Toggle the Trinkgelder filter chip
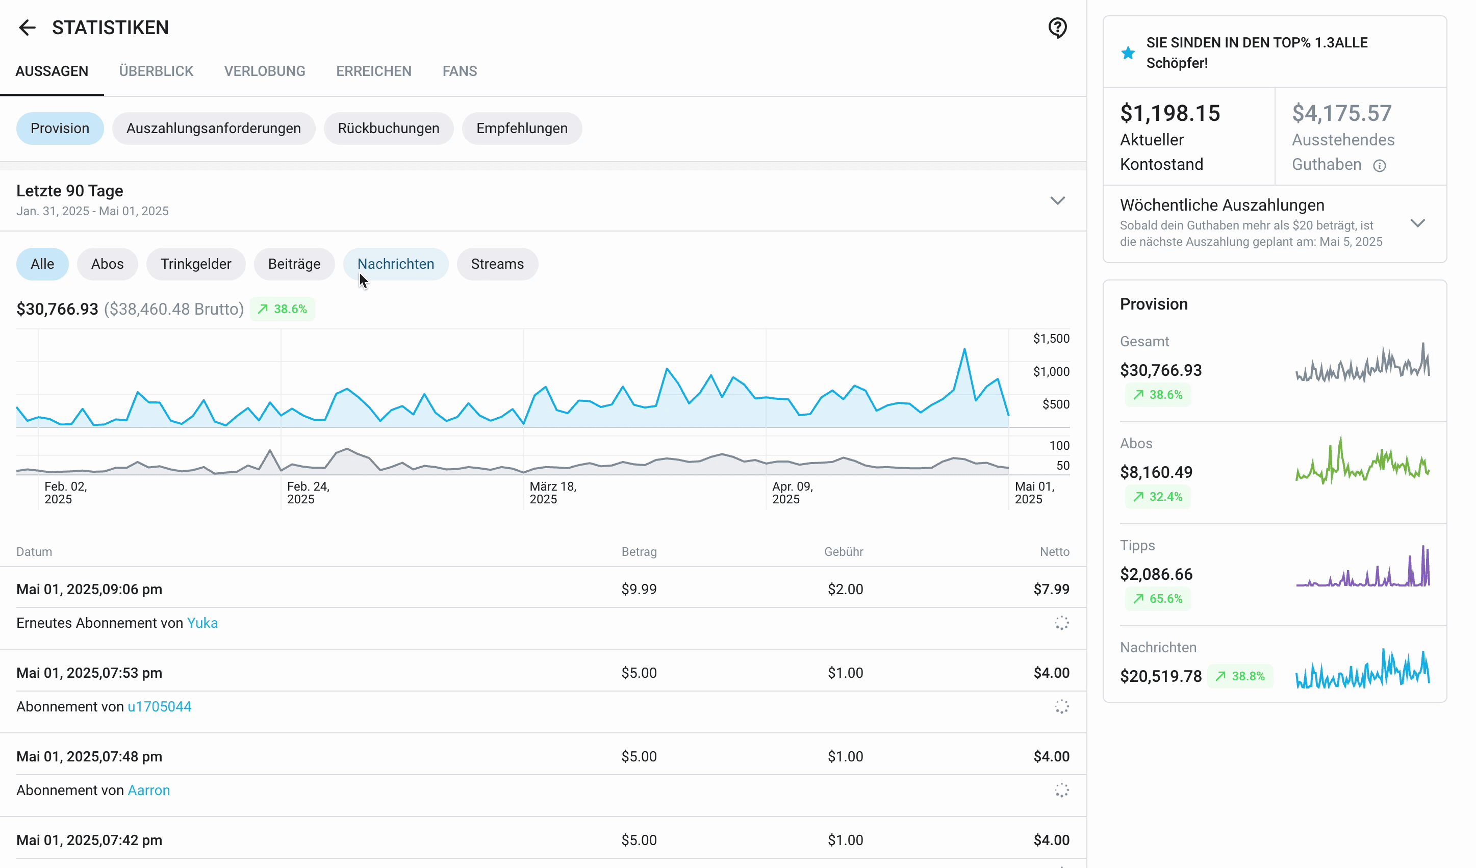This screenshot has height=868, width=1476. (x=196, y=264)
